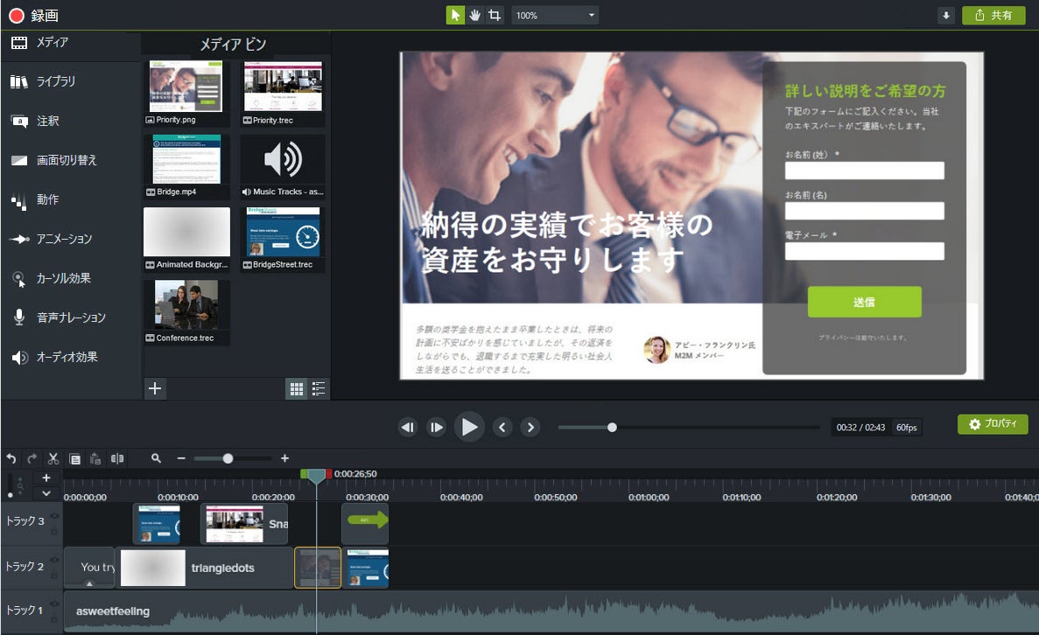Select Priority.trec in the media bin
Image resolution: width=1039 pixels, height=635 pixels.
[x=283, y=93]
